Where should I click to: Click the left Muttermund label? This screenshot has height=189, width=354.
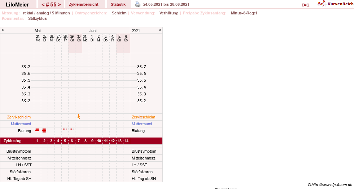pyautogui.click(x=21, y=124)
